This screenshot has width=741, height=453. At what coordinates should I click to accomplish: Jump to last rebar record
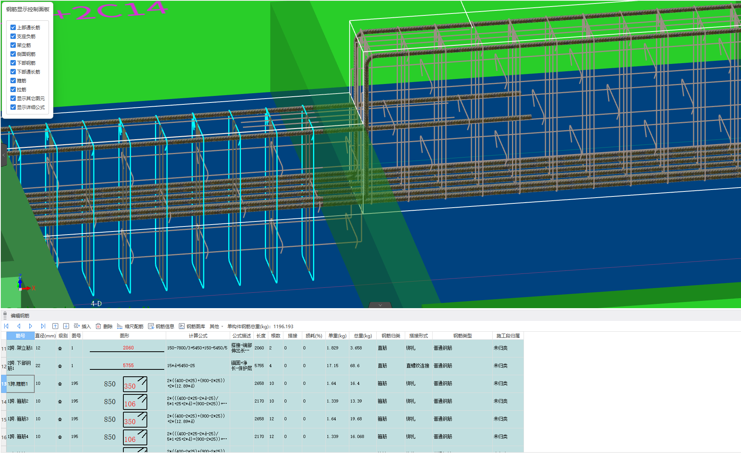point(43,326)
